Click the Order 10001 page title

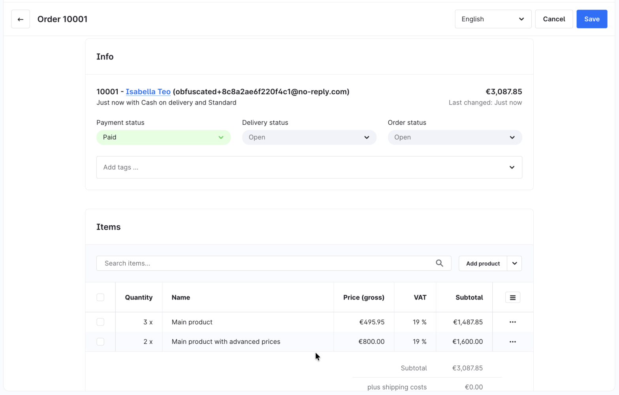pyautogui.click(x=62, y=19)
